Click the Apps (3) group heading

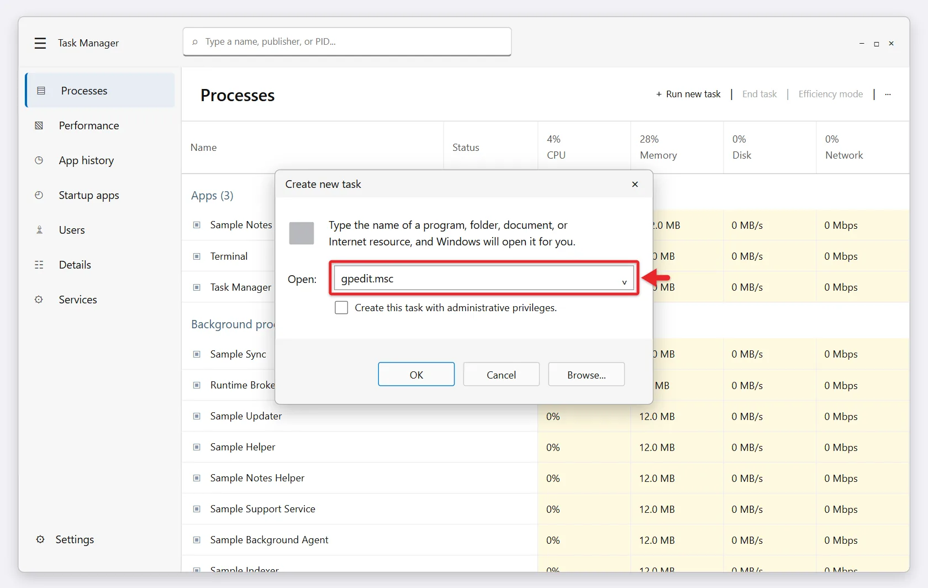[x=212, y=196]
